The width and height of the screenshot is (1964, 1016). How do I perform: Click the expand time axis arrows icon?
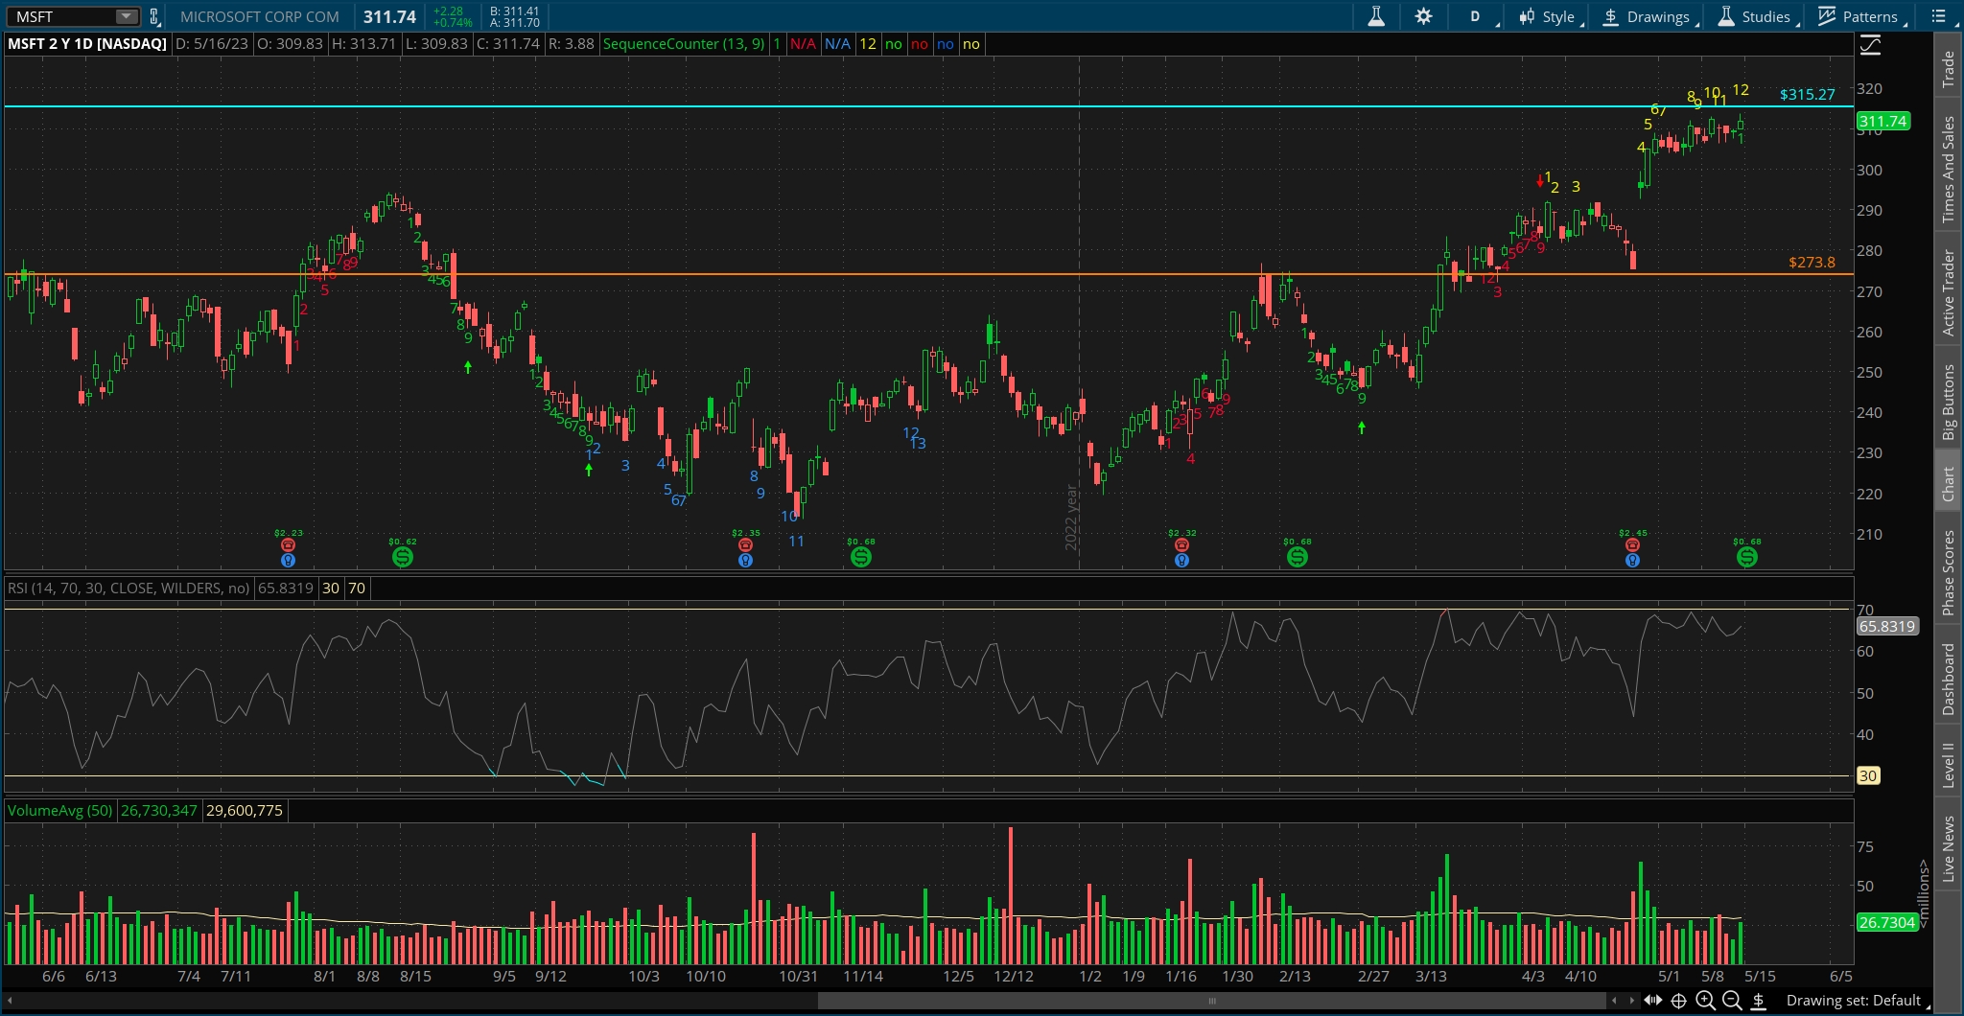click(1652, 1001)
